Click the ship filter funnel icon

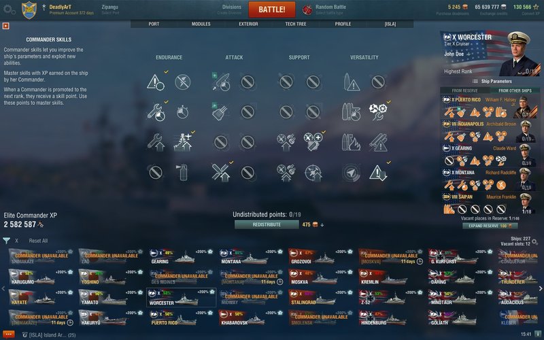click(6, 241)
